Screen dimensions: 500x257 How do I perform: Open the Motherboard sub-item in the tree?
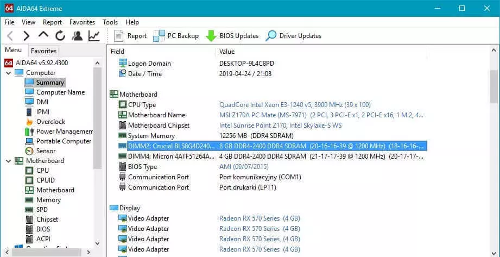point(49,190)
